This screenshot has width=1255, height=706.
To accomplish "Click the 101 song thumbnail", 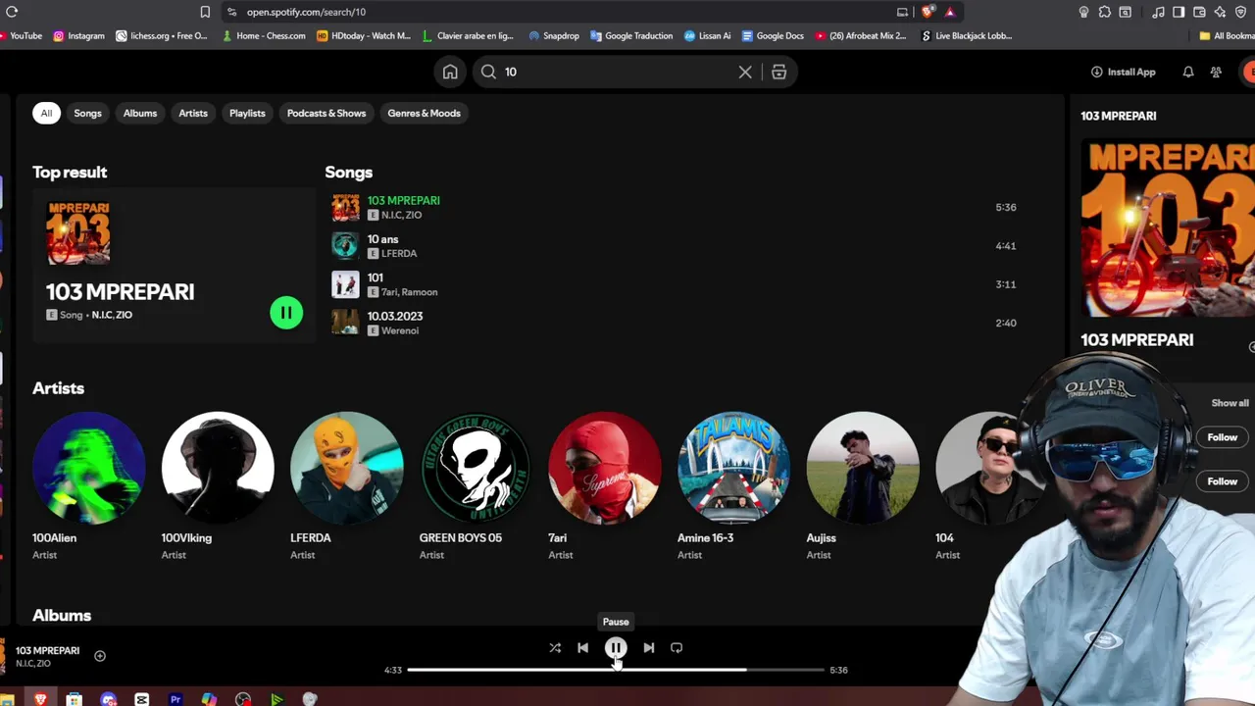I will 345,284.
